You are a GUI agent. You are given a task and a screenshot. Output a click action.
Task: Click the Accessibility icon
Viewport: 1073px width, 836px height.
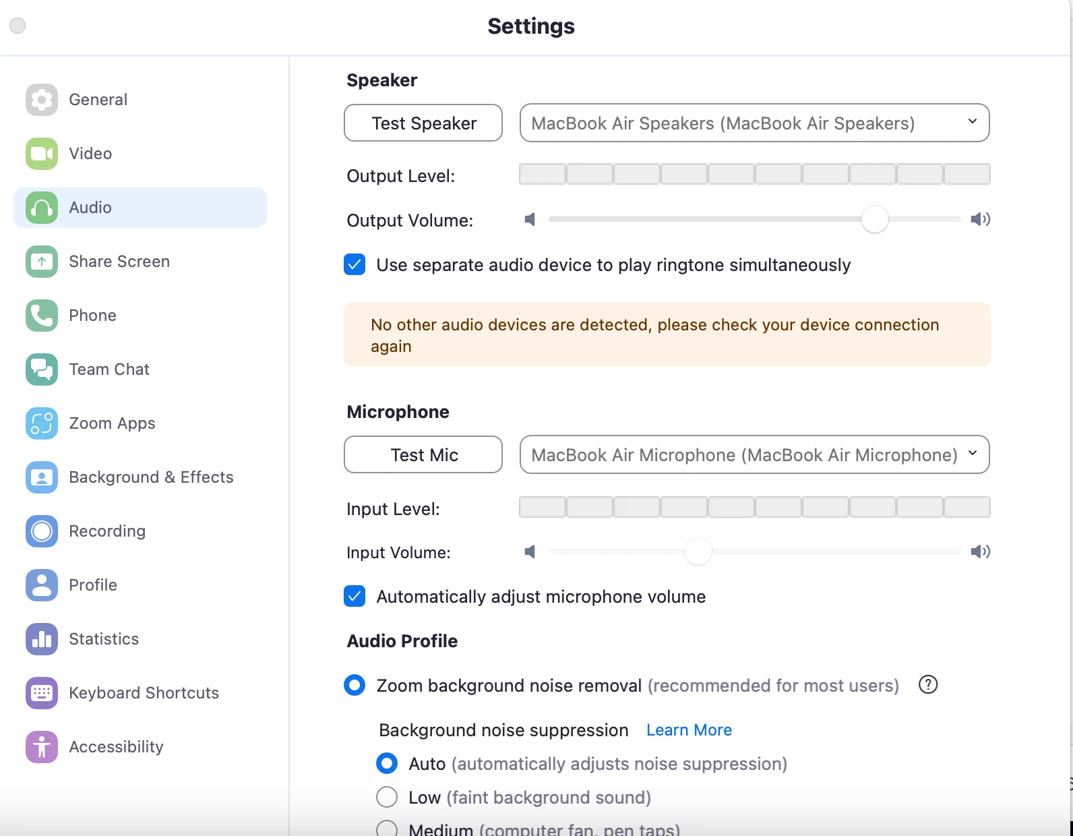coord(42,747)
